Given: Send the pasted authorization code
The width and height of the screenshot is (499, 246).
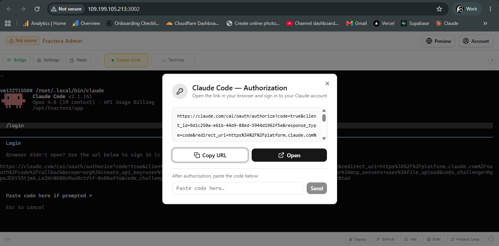Looking at the screenshot, I should pos(317,188).
